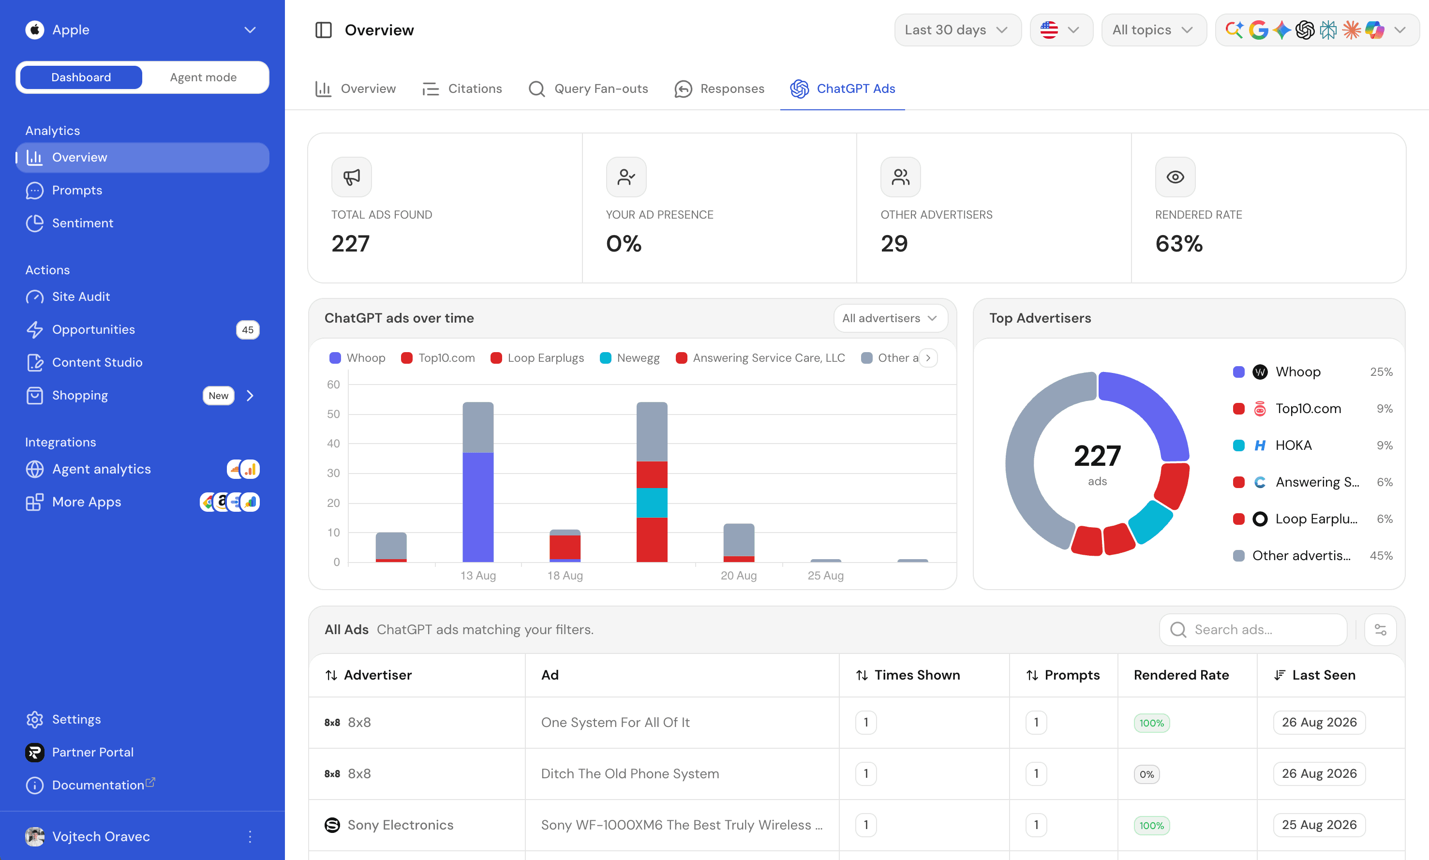Image resolution: width=1429 pixels, height=860 pixels.
Task: Open the Citations tab
Action: click(x=462, y=89)
